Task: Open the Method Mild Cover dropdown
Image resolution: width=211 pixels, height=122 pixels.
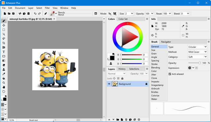Action: click(197, 52)
